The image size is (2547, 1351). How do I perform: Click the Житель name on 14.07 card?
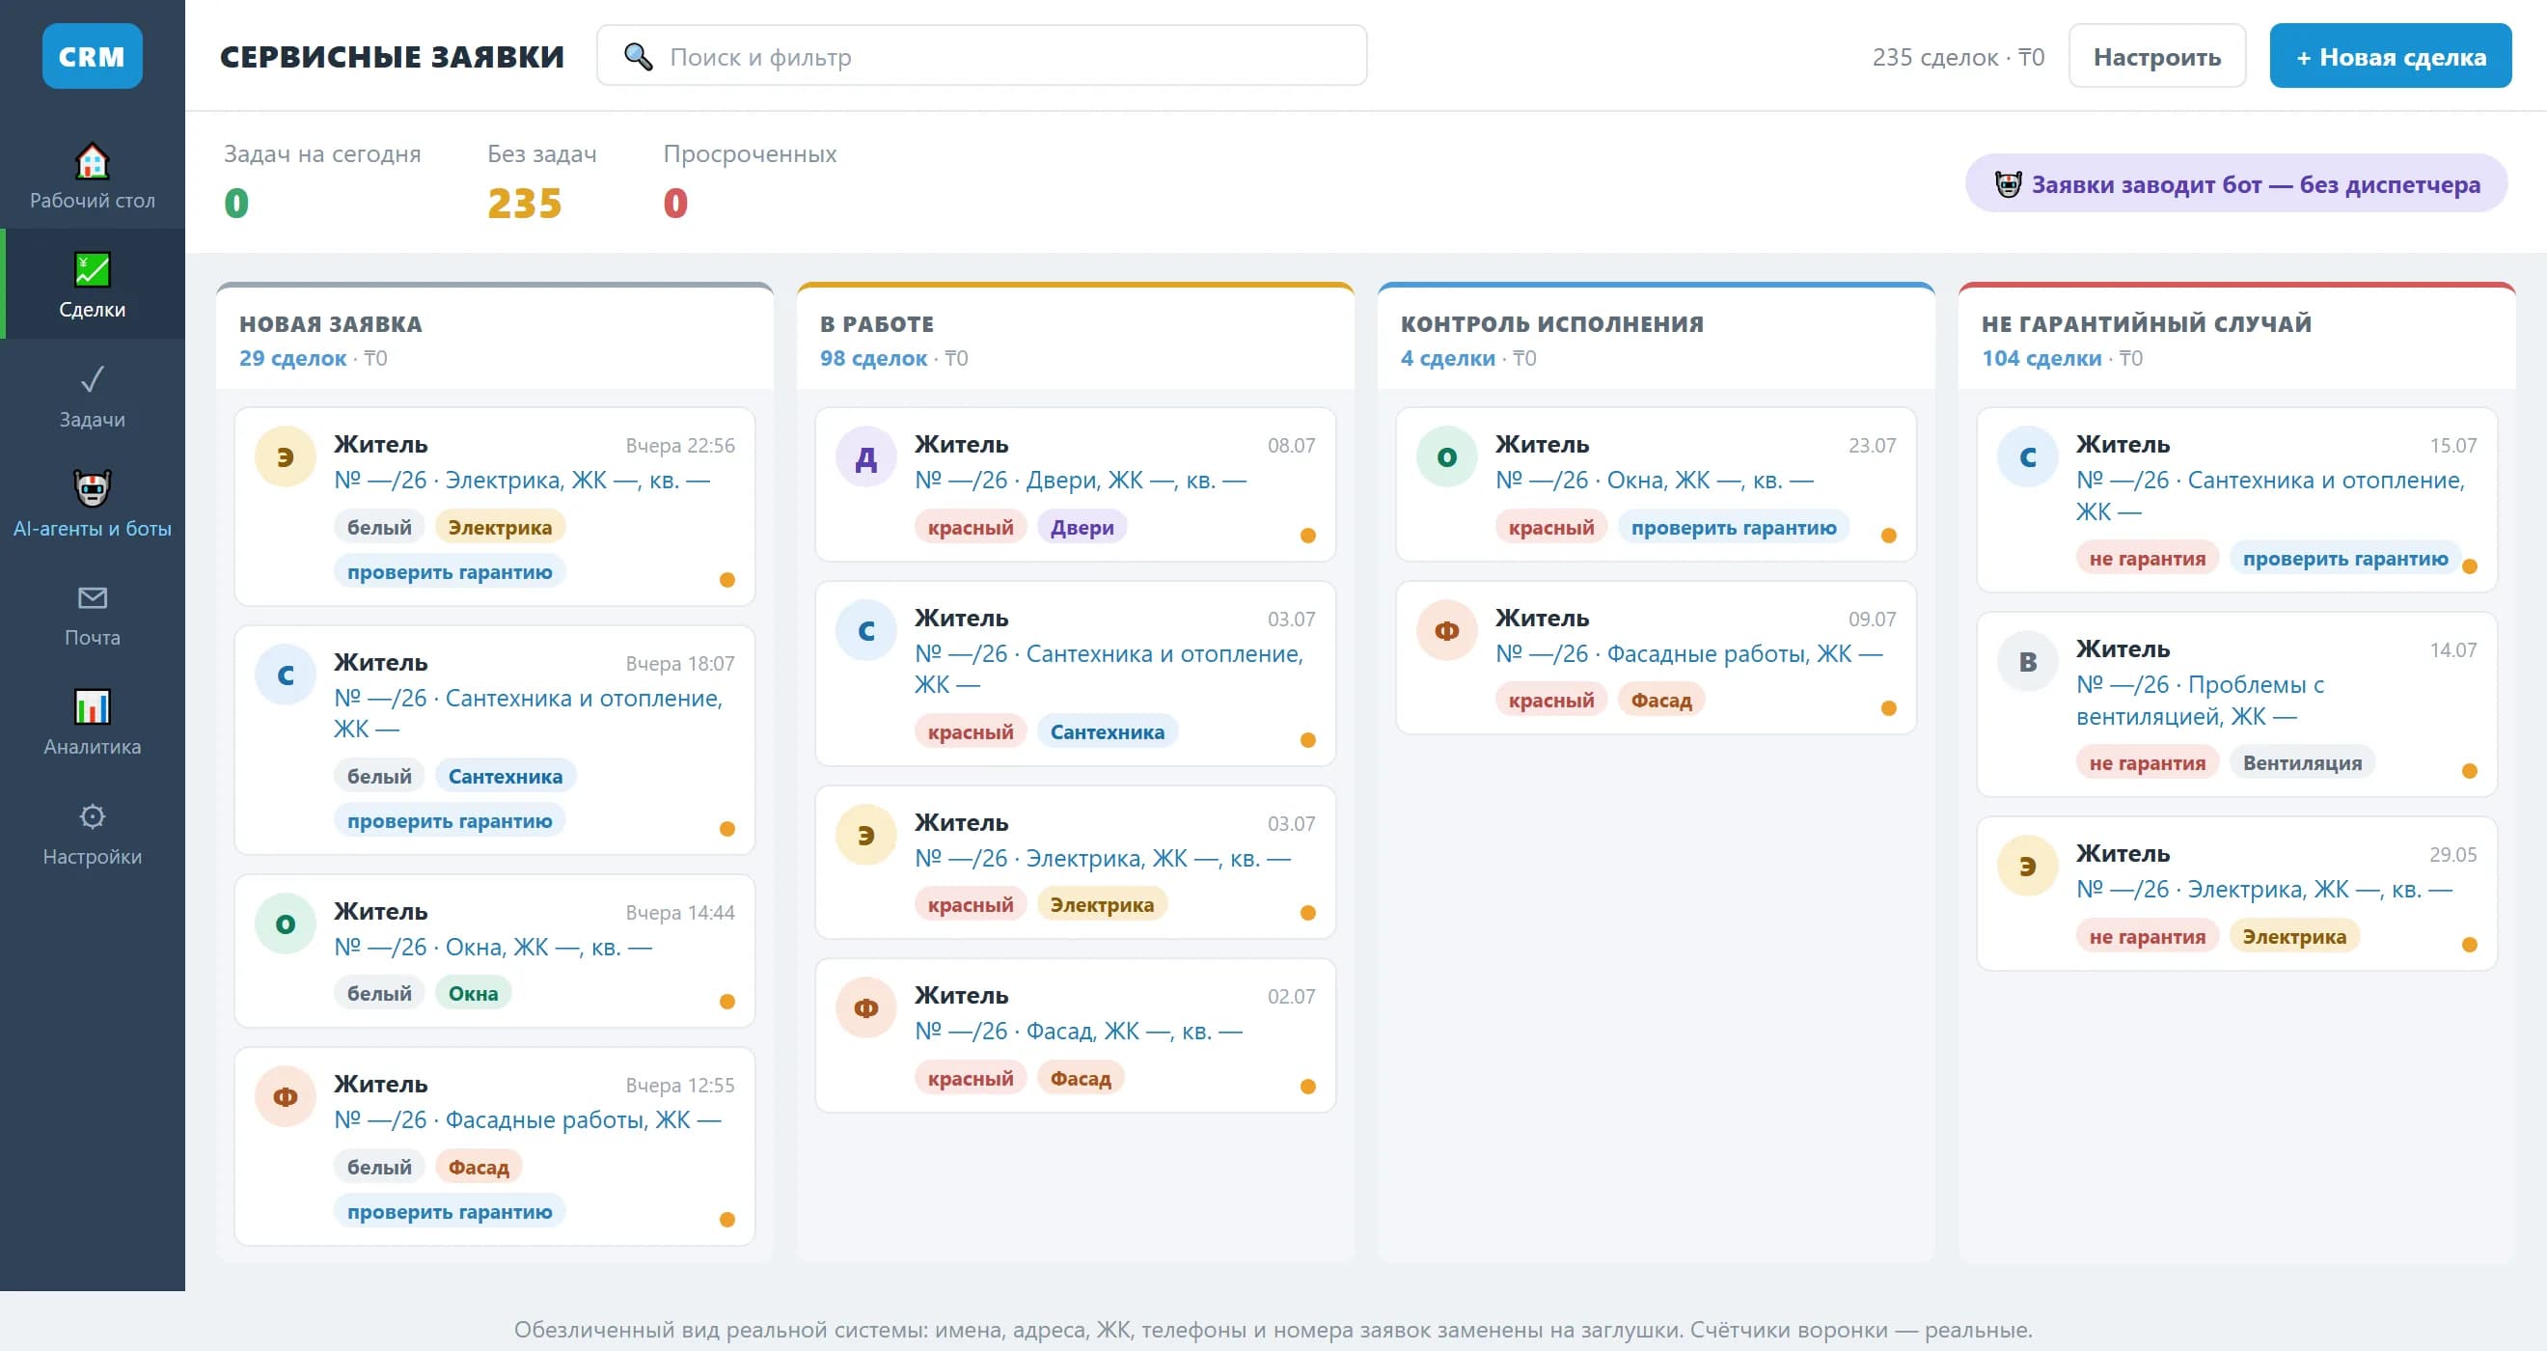[x=2122, y=649]
